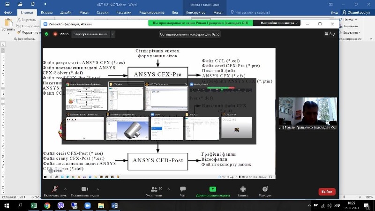
Task: Open the Вид view button in Zoom
Action: point(330,34)
